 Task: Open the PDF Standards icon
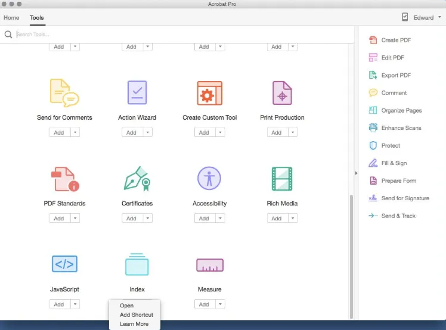[x=65, y=179]
